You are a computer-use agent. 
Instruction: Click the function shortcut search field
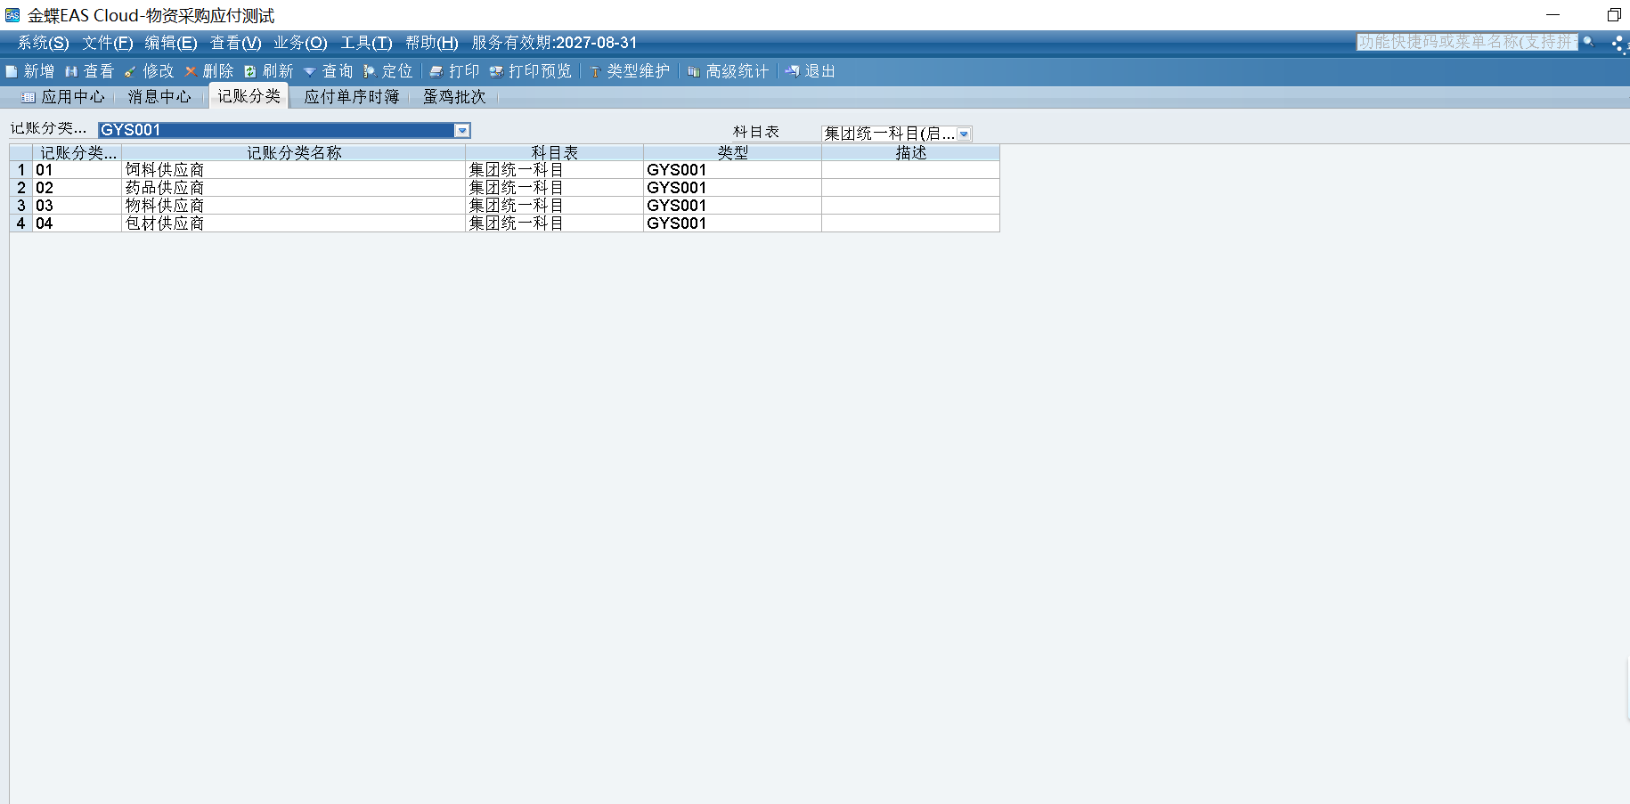click(1465, 42)
